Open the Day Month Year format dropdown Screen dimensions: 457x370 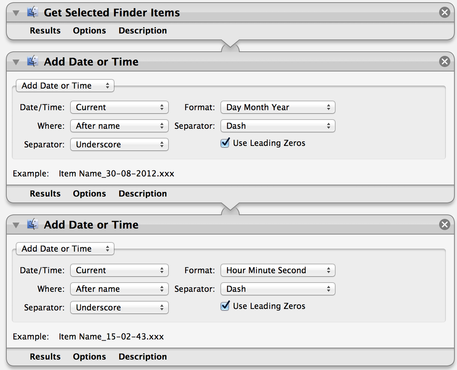(x=278, y=107)
